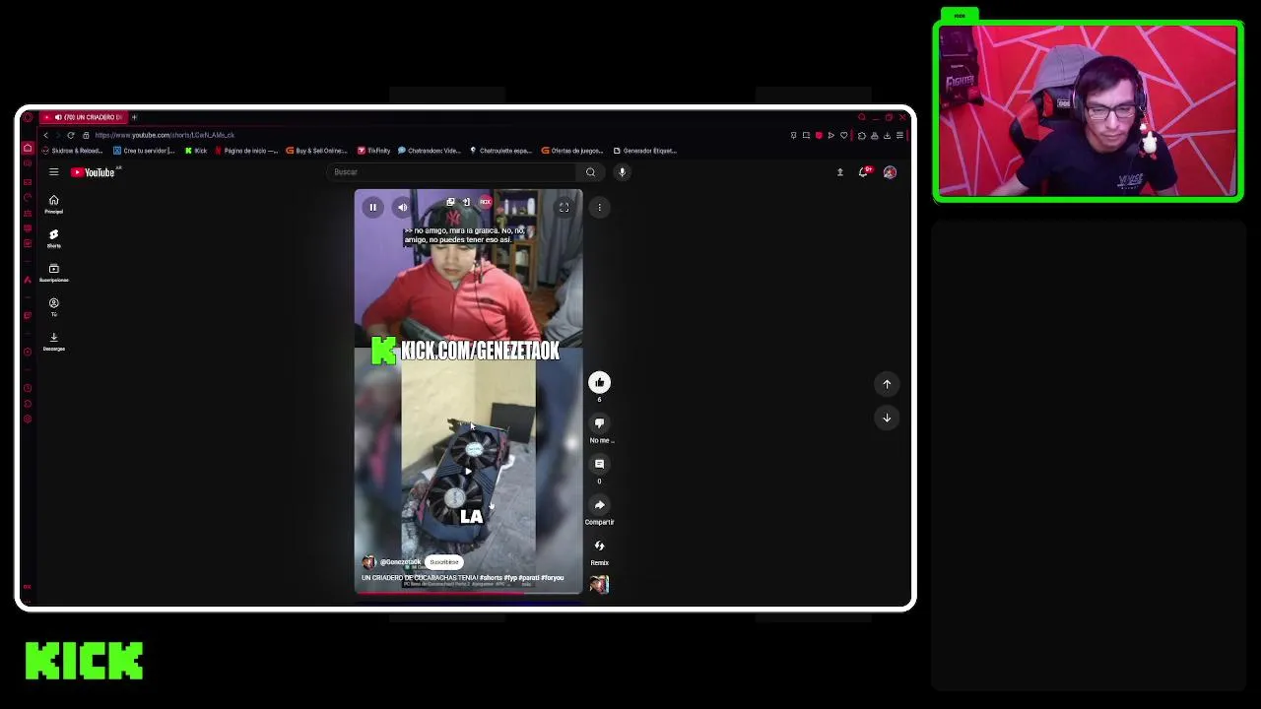Select the UN CRIADERO DE browser tab

pos(83,117)
